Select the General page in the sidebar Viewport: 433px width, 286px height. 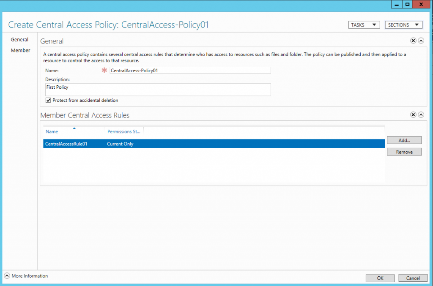pos(19,39)
